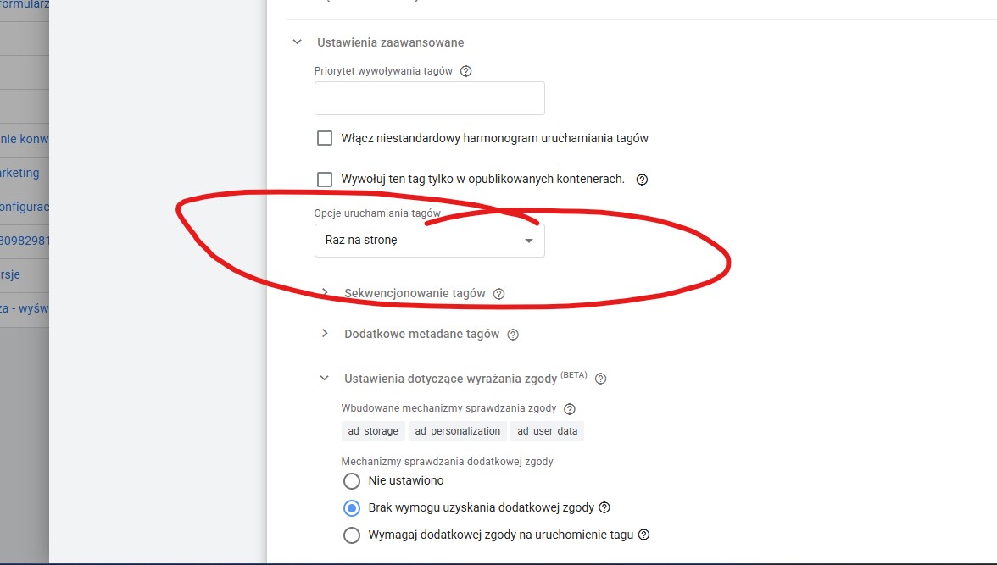Select Brak wymogu uzyskania dodatkowej zgody radio

tap(352, 508)
